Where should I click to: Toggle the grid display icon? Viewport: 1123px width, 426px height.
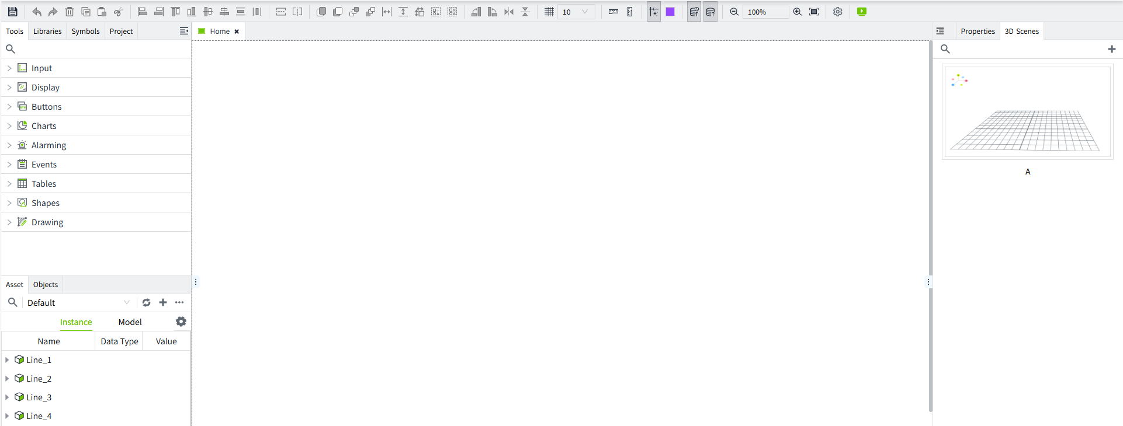point(549,12)
